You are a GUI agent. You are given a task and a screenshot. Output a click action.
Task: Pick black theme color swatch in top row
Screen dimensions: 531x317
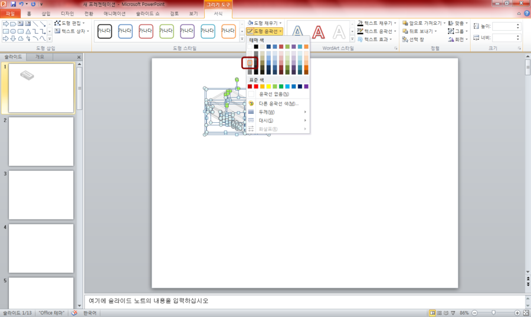pos(256,47)
